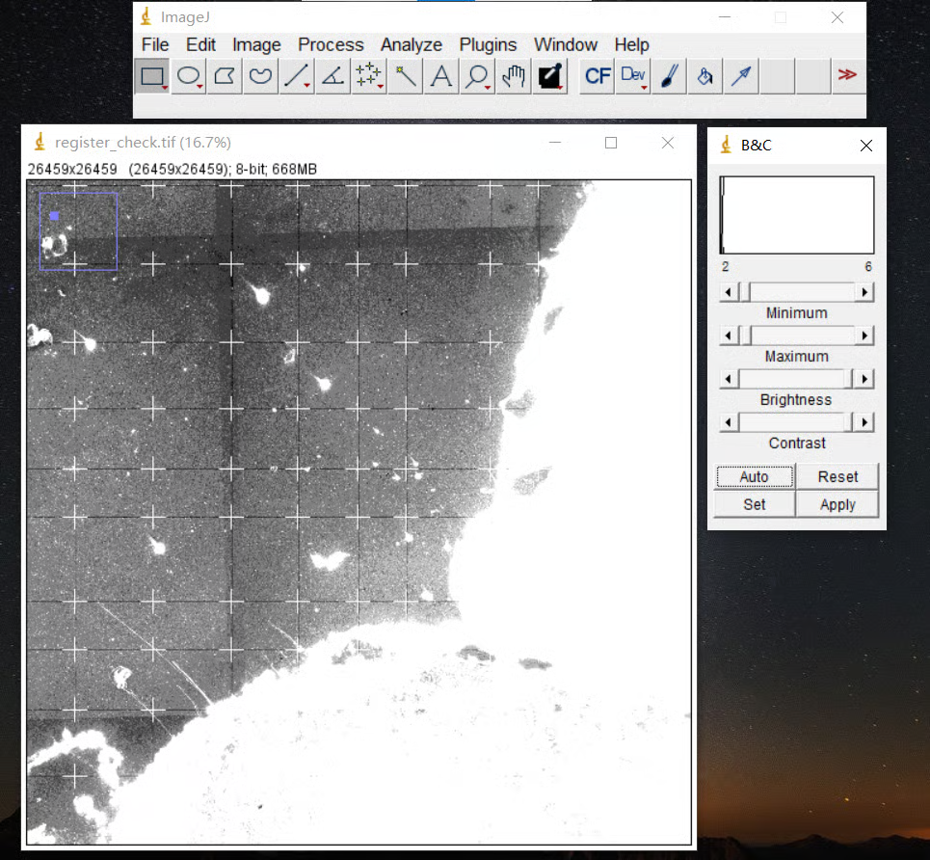Viewport: 930px width, 860px height.
Task: Select the Color picker tool
Action: tap(550, 76)
